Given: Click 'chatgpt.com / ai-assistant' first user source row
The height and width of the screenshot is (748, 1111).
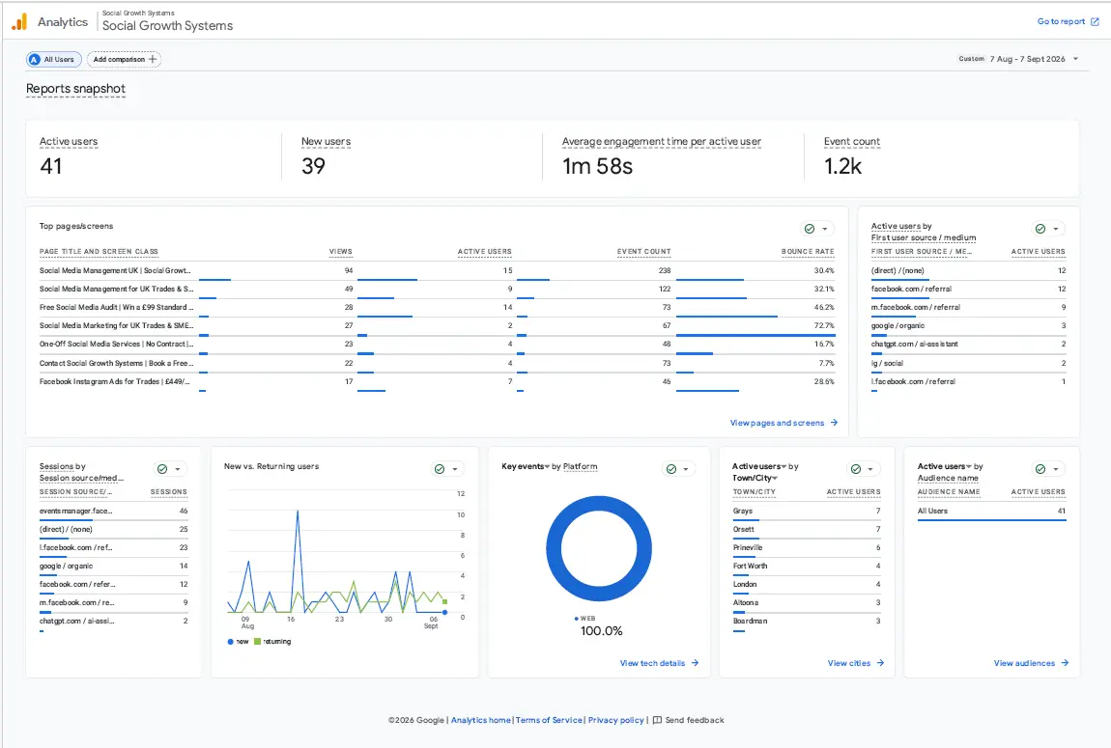Looking at the screenshot, I should coord(969,344).
